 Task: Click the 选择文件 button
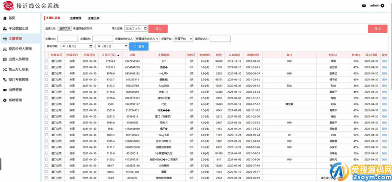(x=65, y=29)
